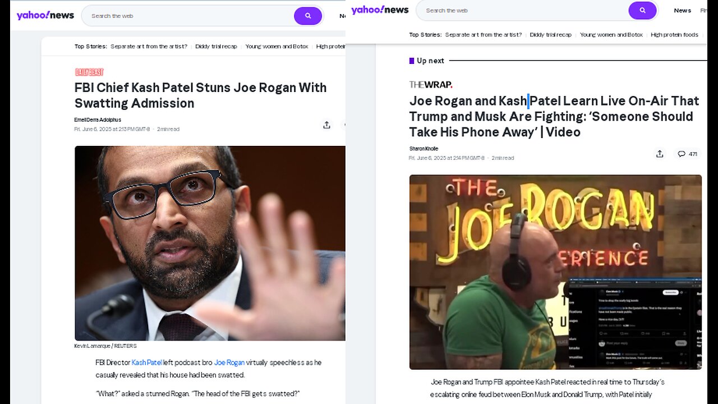Image resolution: width=718 pixels, height=404 pixels.
Task: Follow the "Kash Patel" hyperlink in article body
Action: click(146, 362)
